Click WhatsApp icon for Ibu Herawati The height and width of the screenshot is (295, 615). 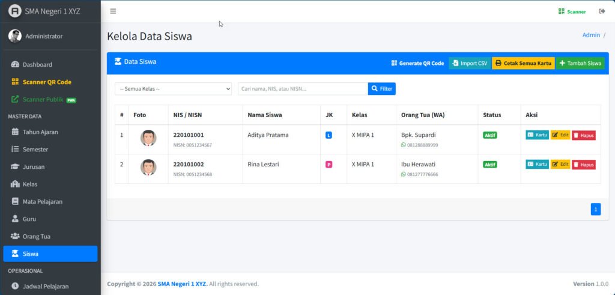pyautogui.click(x=404, y=174)
